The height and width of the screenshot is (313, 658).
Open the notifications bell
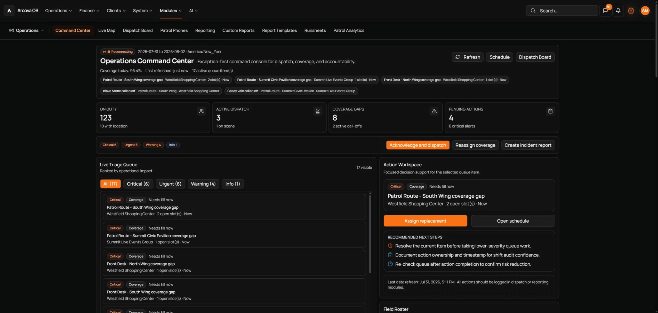(618, 11)
